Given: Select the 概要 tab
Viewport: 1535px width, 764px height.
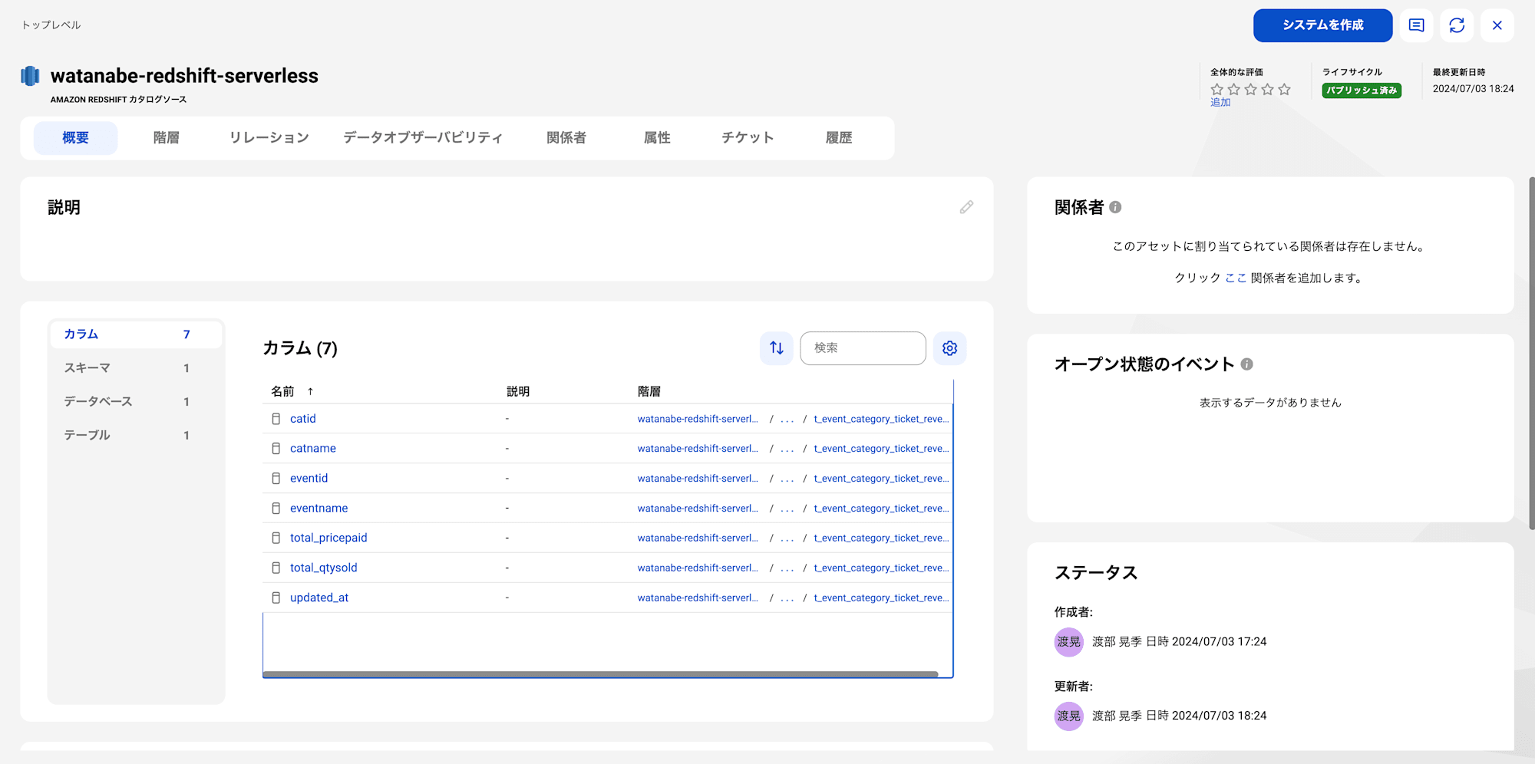Looking at the screenshot, I should tap(75, 138).
